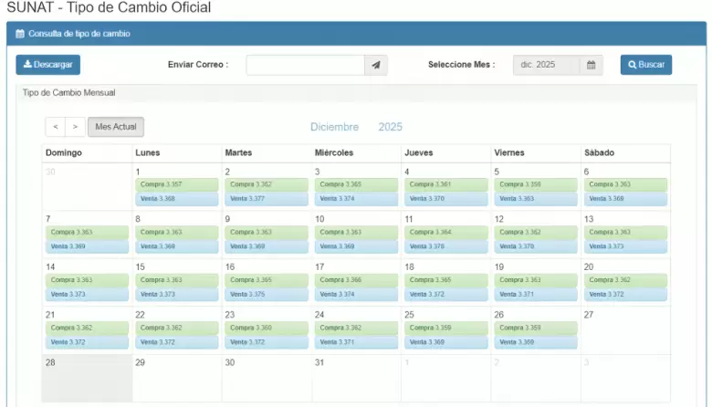Select the Venta 3.368 entry on December 1
The height and width of the screenshot is (407, 712).
[x=176, y=199]
